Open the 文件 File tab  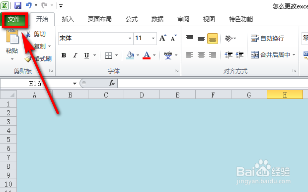coord(14,19)
